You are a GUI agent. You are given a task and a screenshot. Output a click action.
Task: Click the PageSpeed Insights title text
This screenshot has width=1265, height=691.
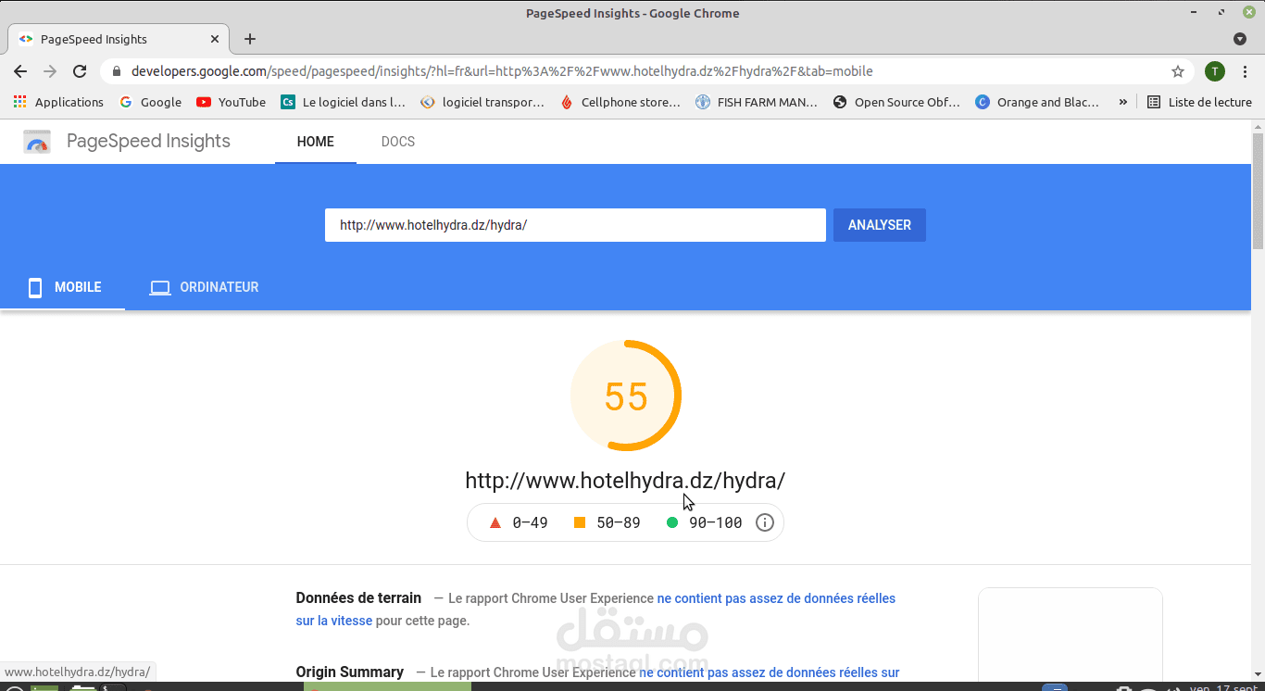pos(148,142)
